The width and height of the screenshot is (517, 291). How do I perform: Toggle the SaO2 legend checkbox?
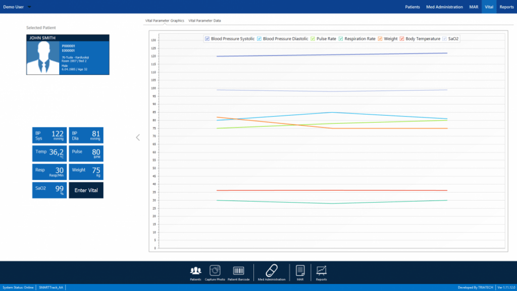click(x=445, y=38)
